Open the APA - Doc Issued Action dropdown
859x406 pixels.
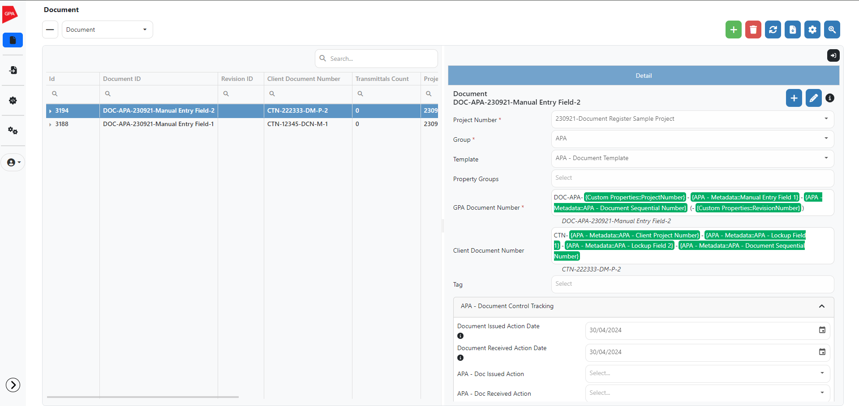(707, 373)
